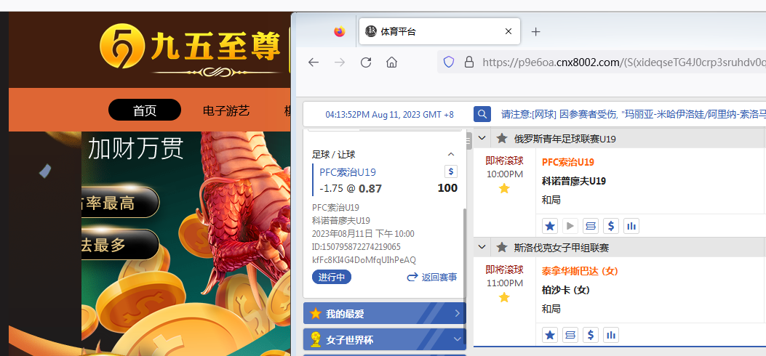Click the dollar icon in bet slip
Image resolution: width=766 pixels, height=356 pixels.
[451, 171]
